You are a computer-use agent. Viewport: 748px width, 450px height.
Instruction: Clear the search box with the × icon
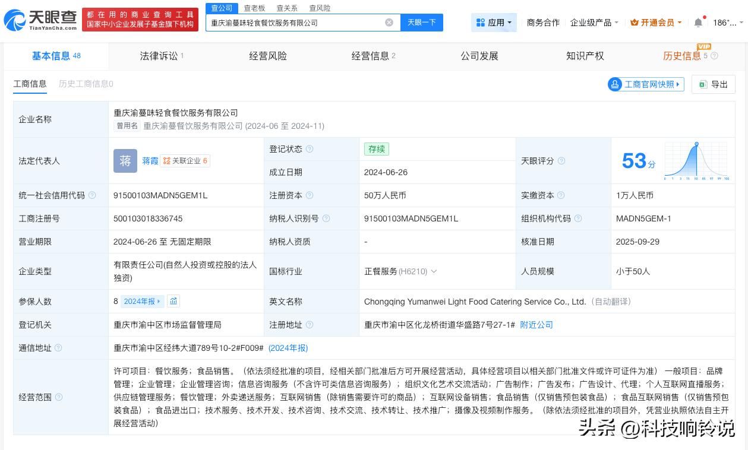[x=389, y=23]
